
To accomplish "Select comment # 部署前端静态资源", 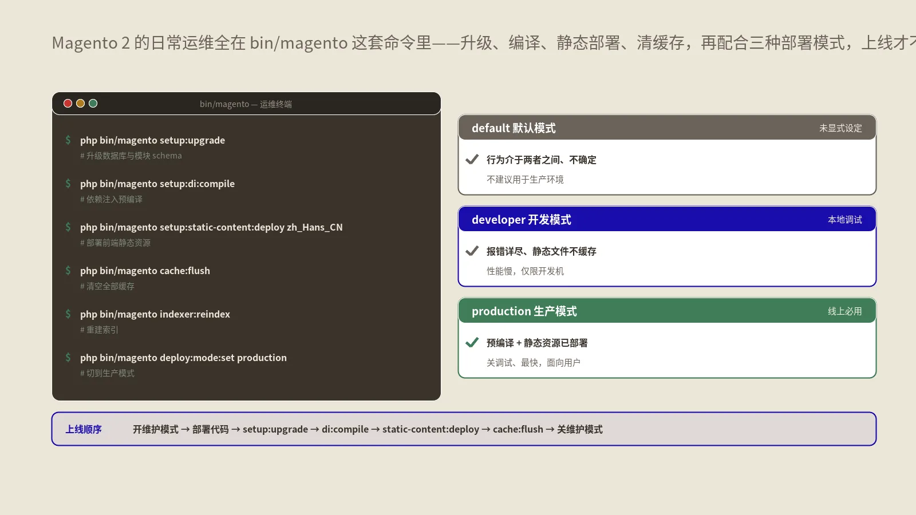I will coord(115,243).
